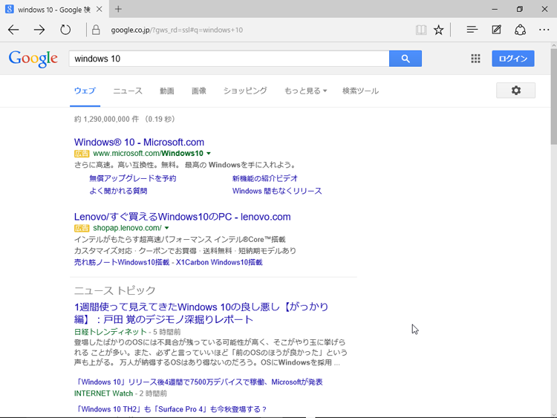This screenshot has width=557, height=418.
Task: Click the vertical page scrollbar
Action: point(553,223)
